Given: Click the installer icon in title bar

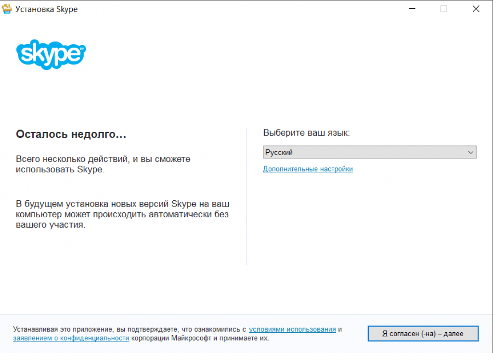Looking at the screenshot, I should (x=7, y=9).
